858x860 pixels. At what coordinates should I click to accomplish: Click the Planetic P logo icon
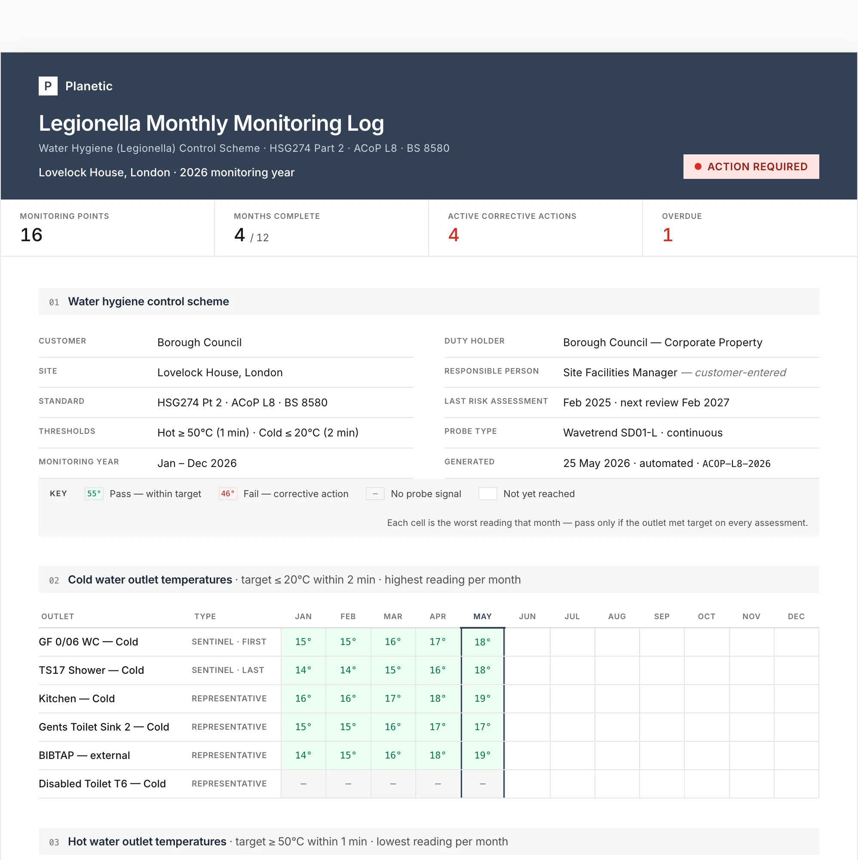tap(48, 86)
